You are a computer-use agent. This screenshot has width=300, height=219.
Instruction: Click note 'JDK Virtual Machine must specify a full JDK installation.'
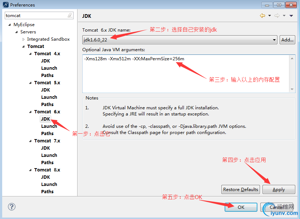(161, 108)
